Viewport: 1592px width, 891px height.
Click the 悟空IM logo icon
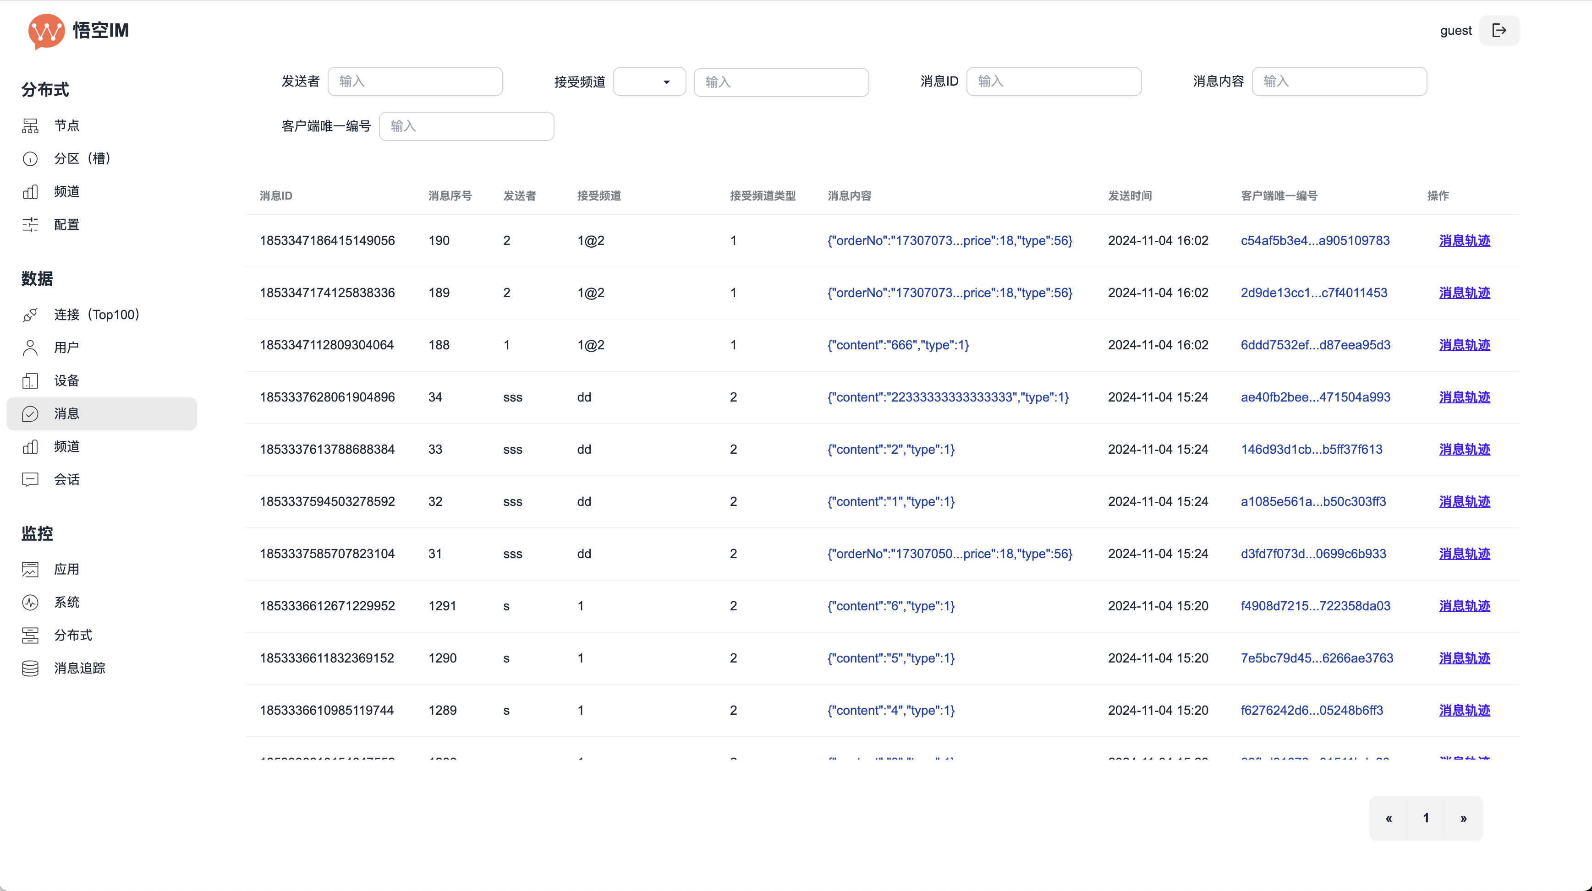tap(46, 31)
